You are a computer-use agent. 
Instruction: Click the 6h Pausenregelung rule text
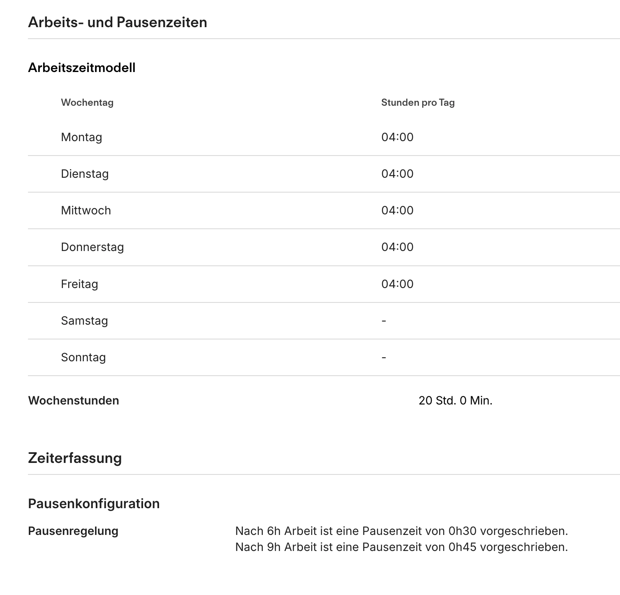(401, 531)
